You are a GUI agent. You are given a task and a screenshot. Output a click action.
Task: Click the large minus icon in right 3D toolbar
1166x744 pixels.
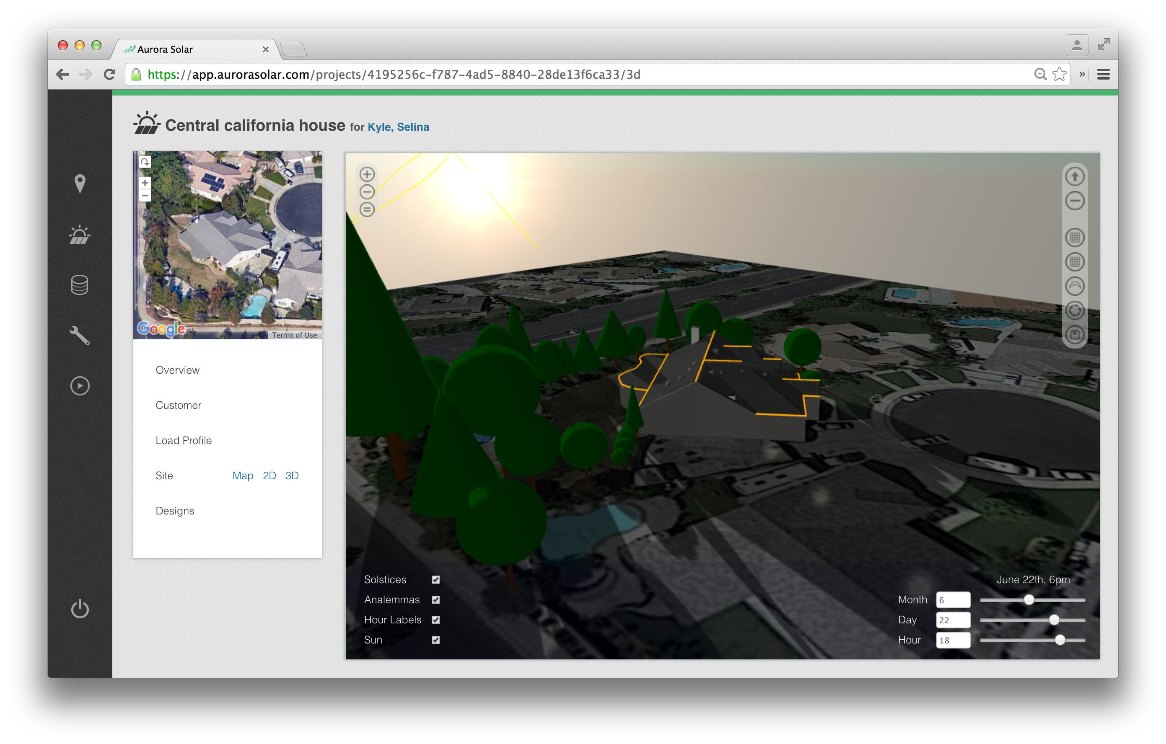click(1075, 201)
